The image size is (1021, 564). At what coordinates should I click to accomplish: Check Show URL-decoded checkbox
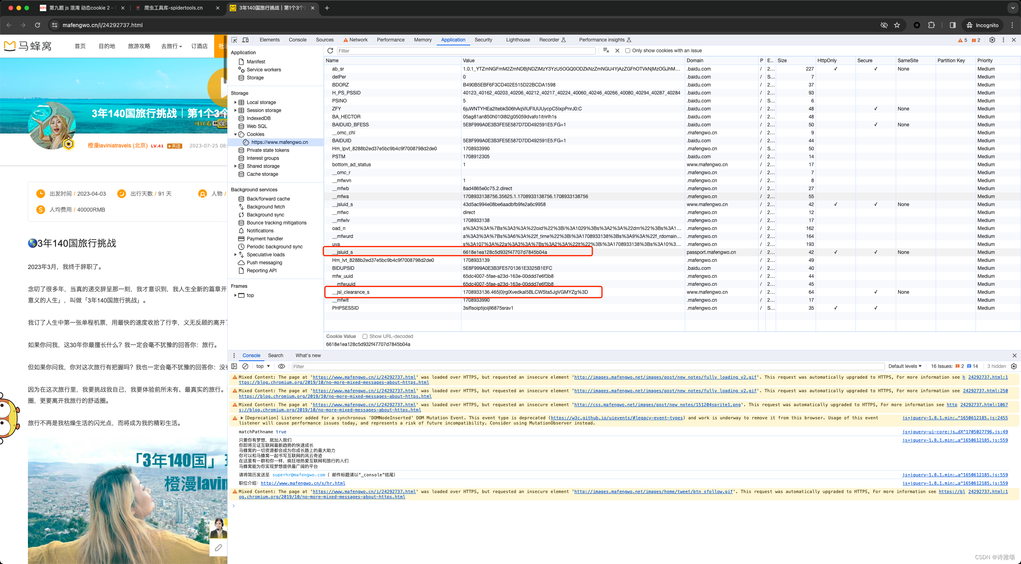click(x=365, y=336)
